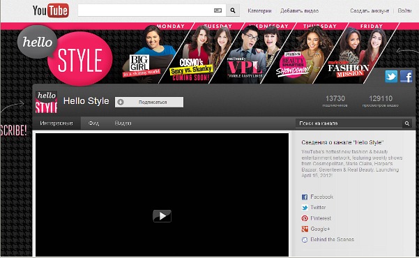Focus the Поиск на канале field

click(349, 123)
